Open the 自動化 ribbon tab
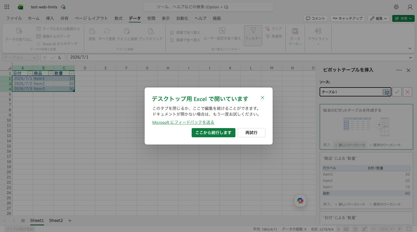Image resolution: width=417 pixels, height=232 pixels. tap(182, 18)
